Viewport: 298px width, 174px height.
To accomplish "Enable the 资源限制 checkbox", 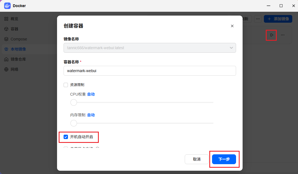I will click(66, 85).
